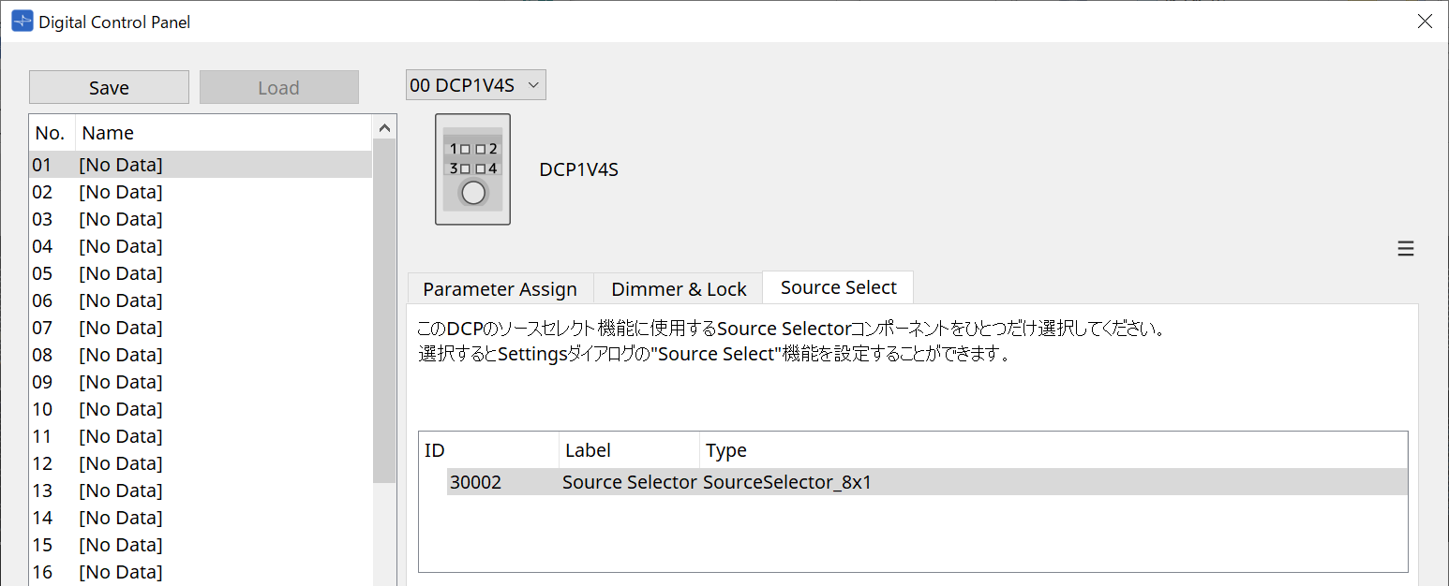Click the chevron next to 00 DCP1V4S
The width and height of the screenshot is (1449, 586).
(533, 84)
